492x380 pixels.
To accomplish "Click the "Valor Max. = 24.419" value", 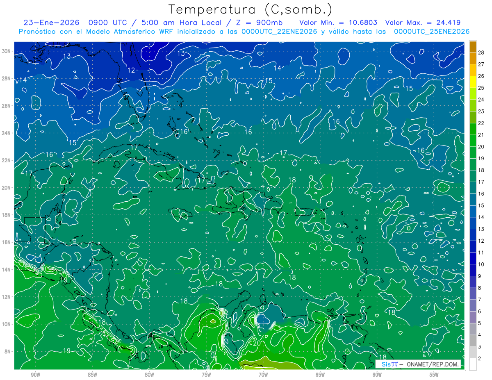I will click(x=423, y=23).
